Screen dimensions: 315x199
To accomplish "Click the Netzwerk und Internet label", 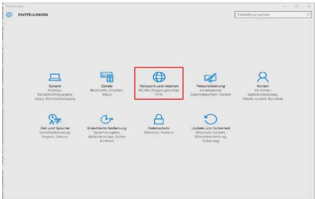I will (x=159, y=86).
